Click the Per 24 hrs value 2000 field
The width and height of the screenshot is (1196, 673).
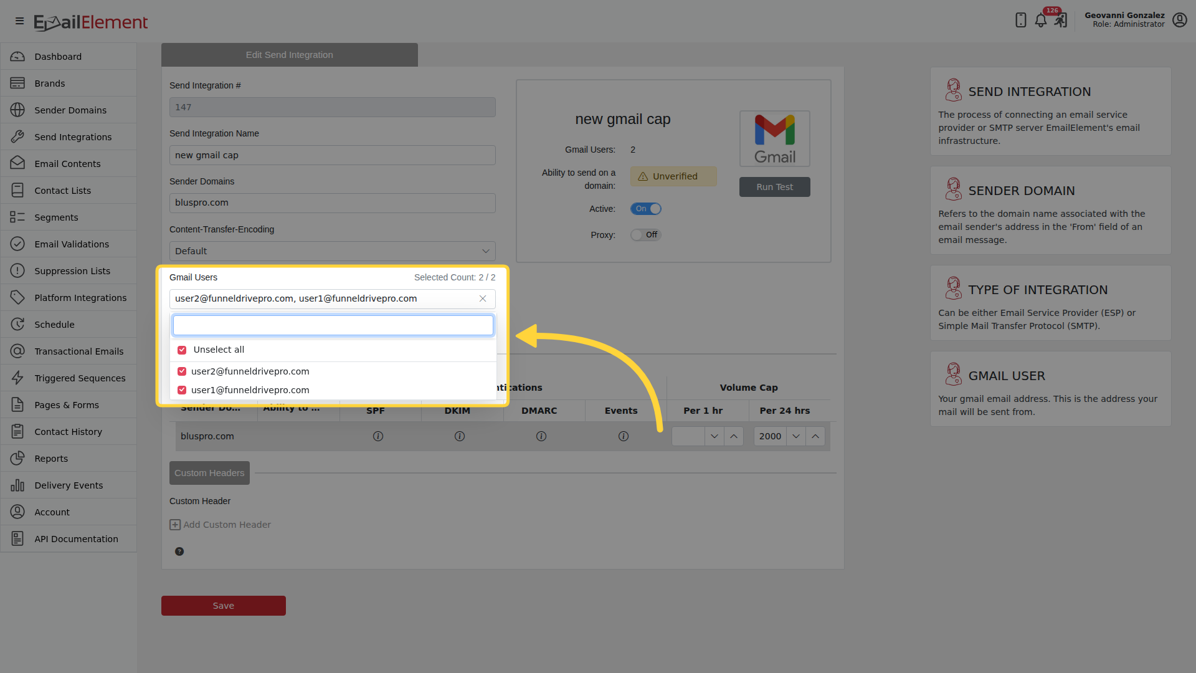pos(770,436)
